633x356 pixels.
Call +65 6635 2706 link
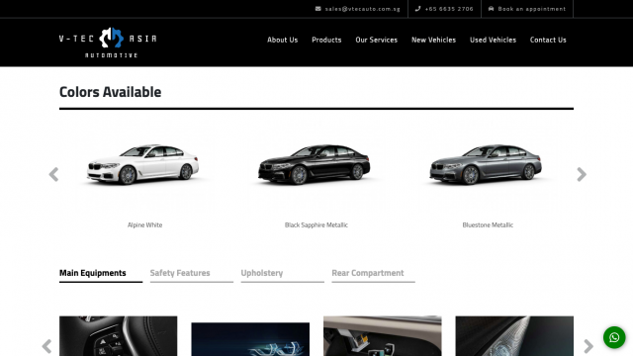tap(449, 9)
